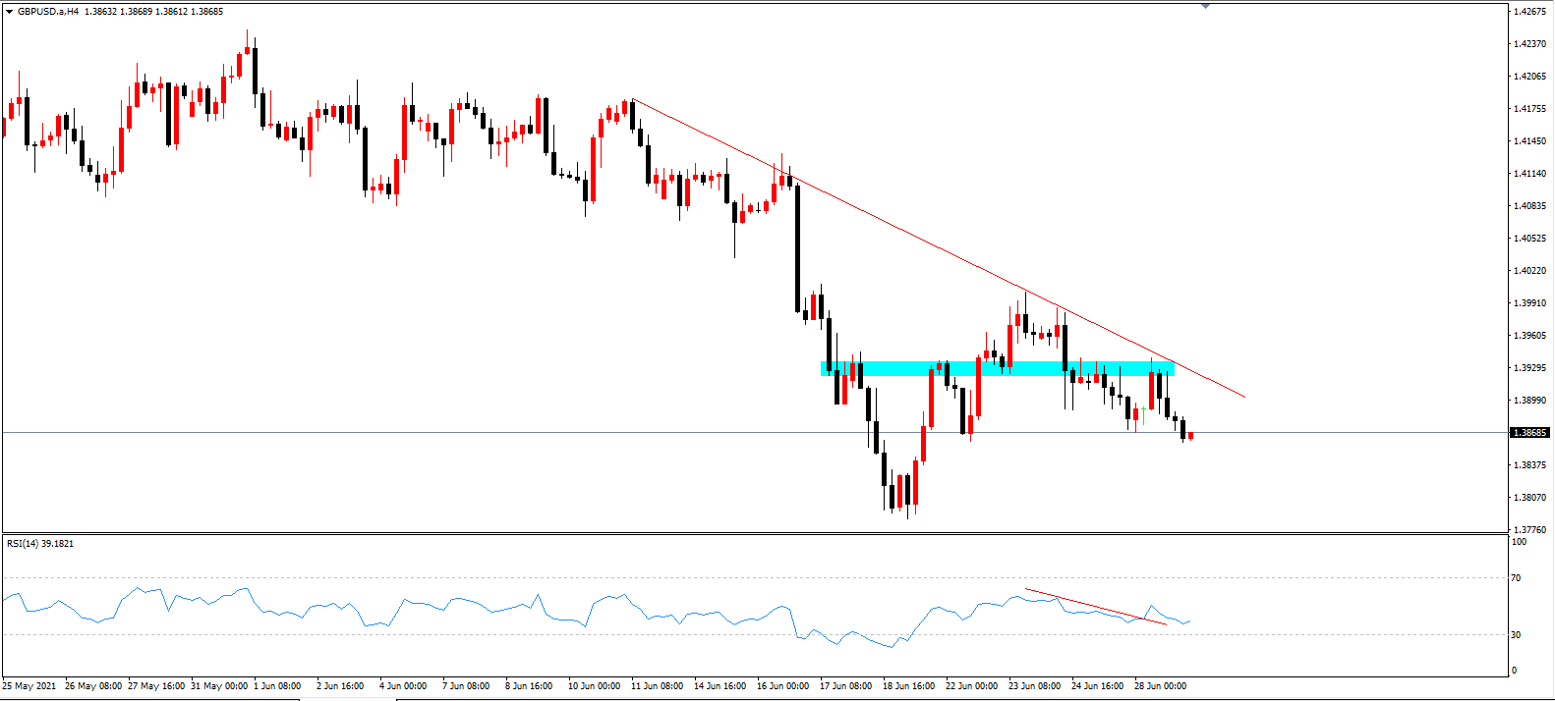Select the red trendline on RSI indicator
This screenshot has height=701, width=1555.
click(1096, 607)
